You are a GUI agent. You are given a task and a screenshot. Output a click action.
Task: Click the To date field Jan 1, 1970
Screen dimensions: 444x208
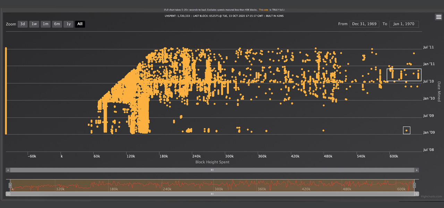tap(404, 24)
